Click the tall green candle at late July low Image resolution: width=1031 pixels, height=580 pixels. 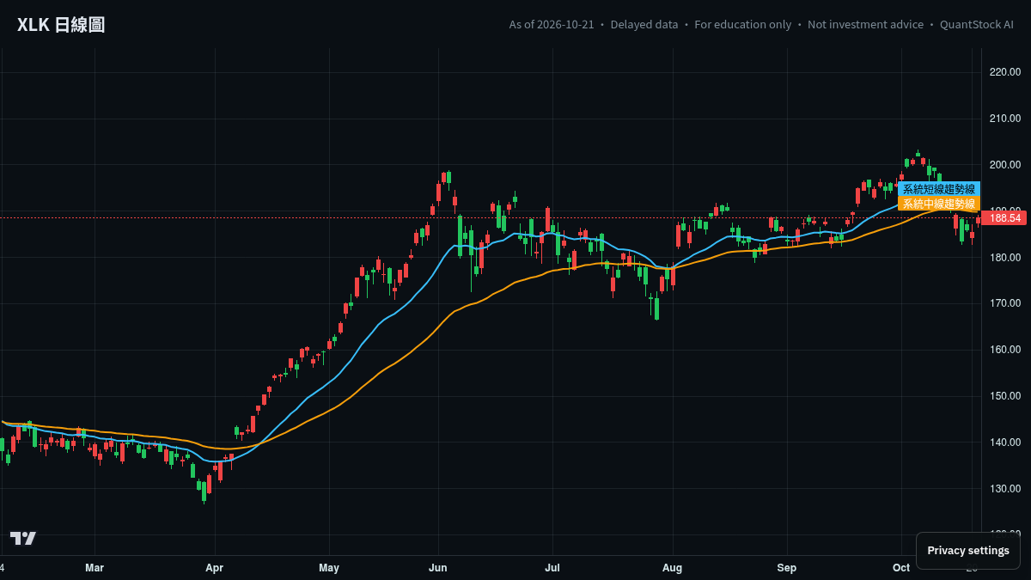[656, 307]
